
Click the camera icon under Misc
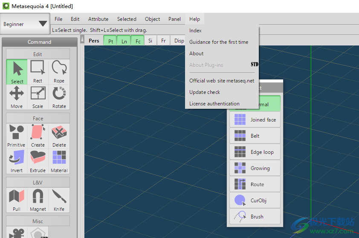pos(17,233)
